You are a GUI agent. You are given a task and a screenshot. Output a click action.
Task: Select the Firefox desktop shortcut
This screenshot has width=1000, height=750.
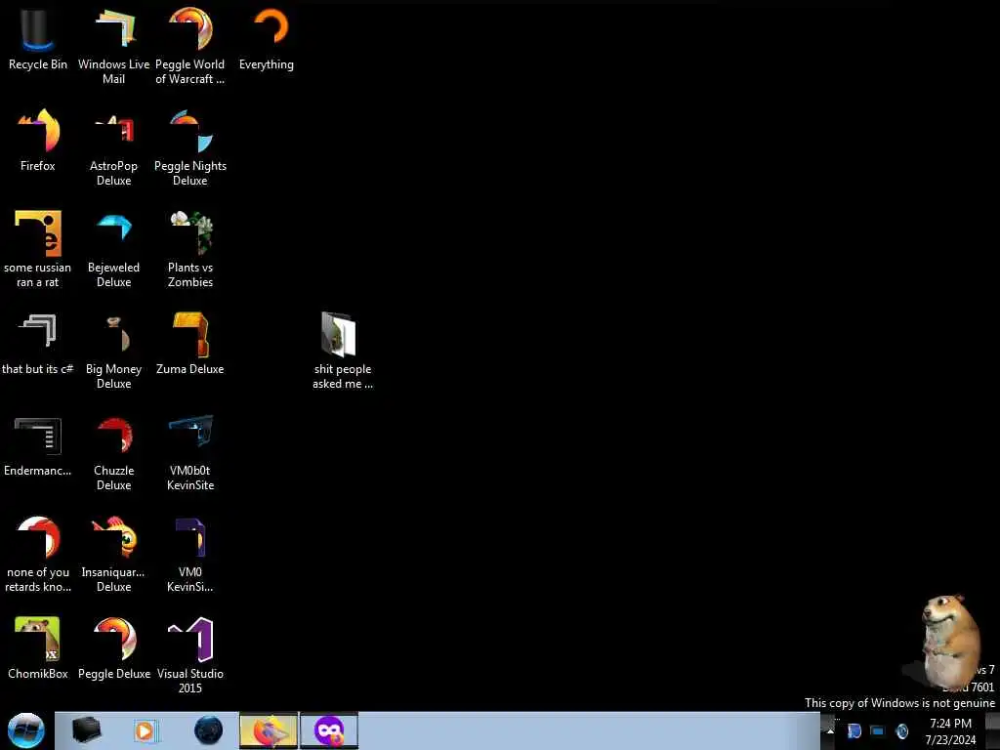(x=38, y=141)
